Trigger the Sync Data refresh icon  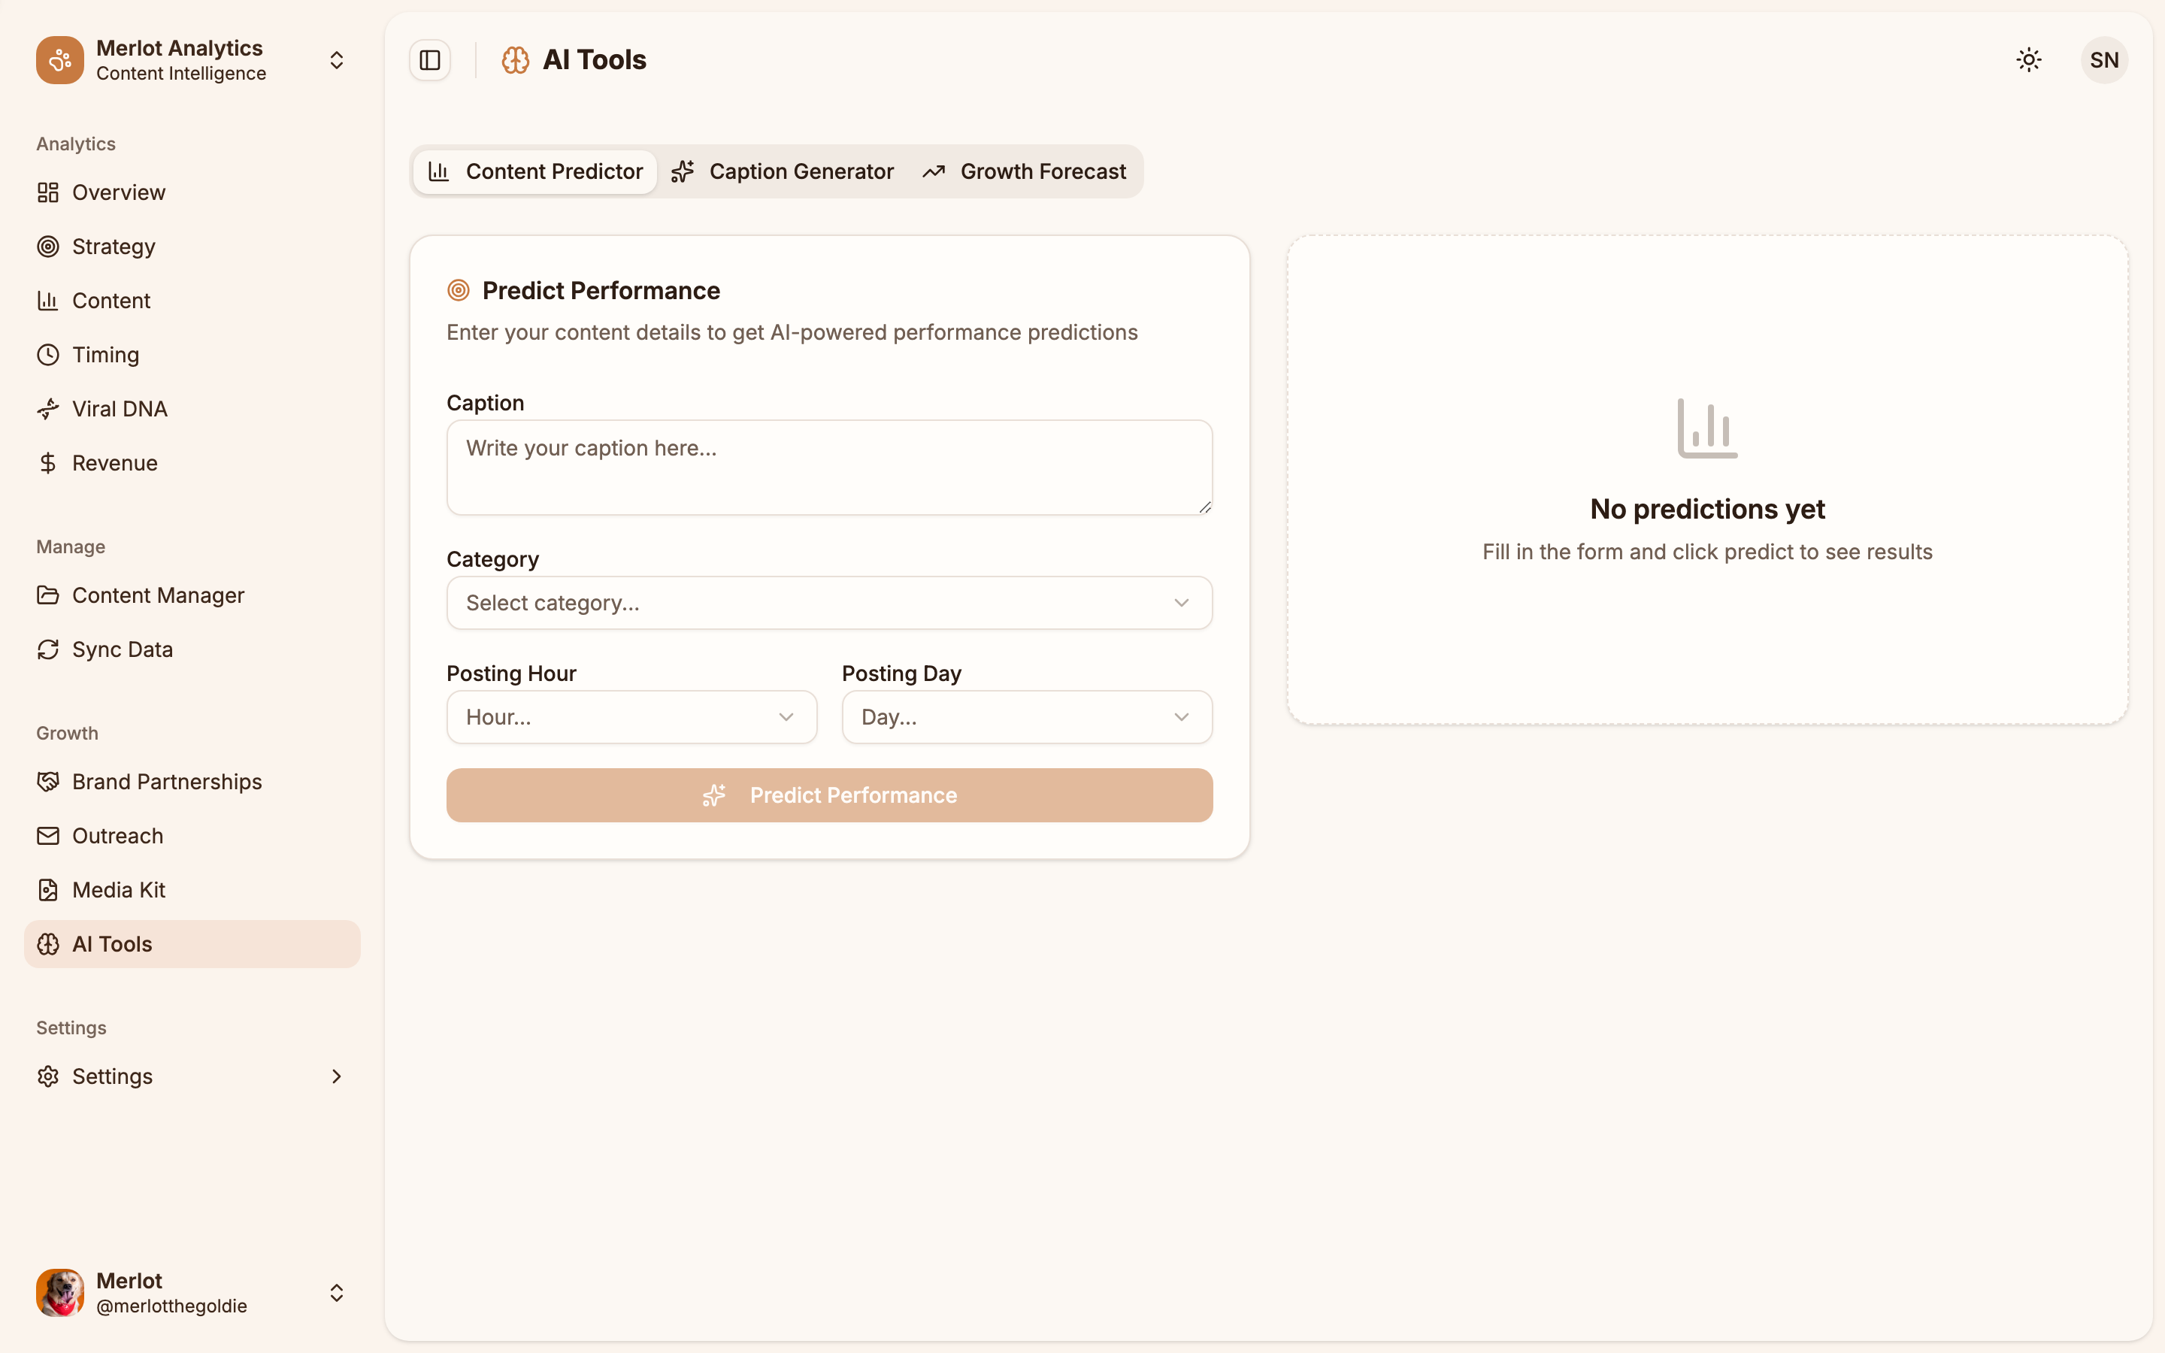pyautogui.click(x=48, y=649)
